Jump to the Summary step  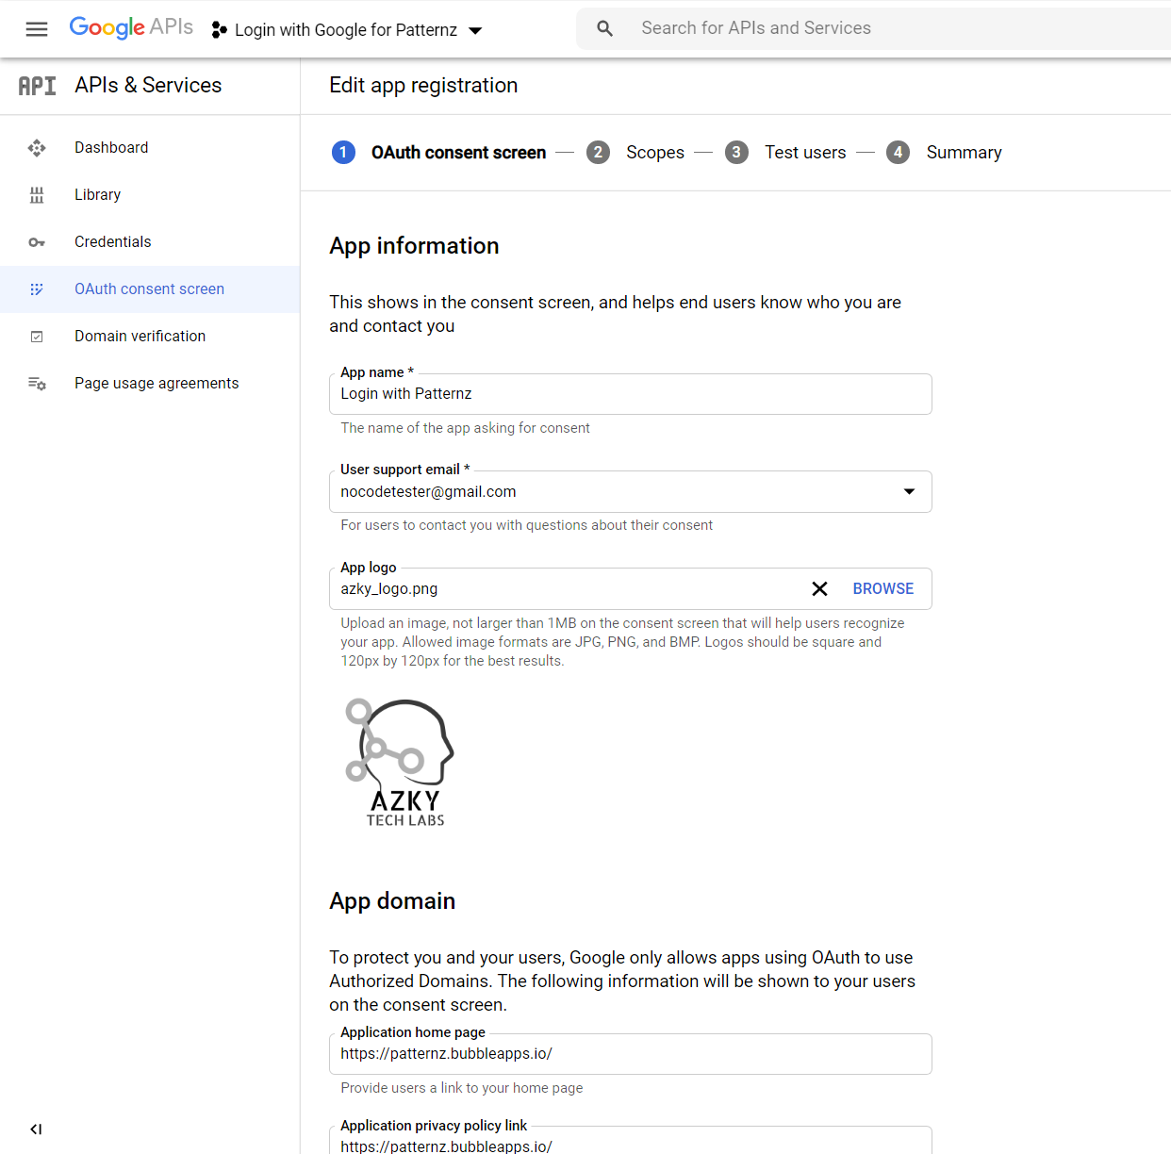(963, 153)
